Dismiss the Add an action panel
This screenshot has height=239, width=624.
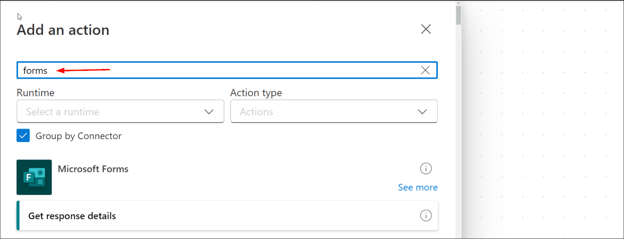[x=426, y=29]
